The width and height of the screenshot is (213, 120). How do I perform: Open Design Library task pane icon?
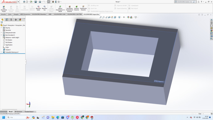coord(211,23)
